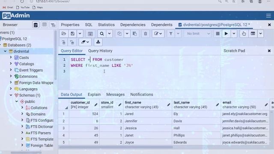Click the Rollback transaction icon
The height and width of the screenshot is (154, 274).
coord(72,42)
